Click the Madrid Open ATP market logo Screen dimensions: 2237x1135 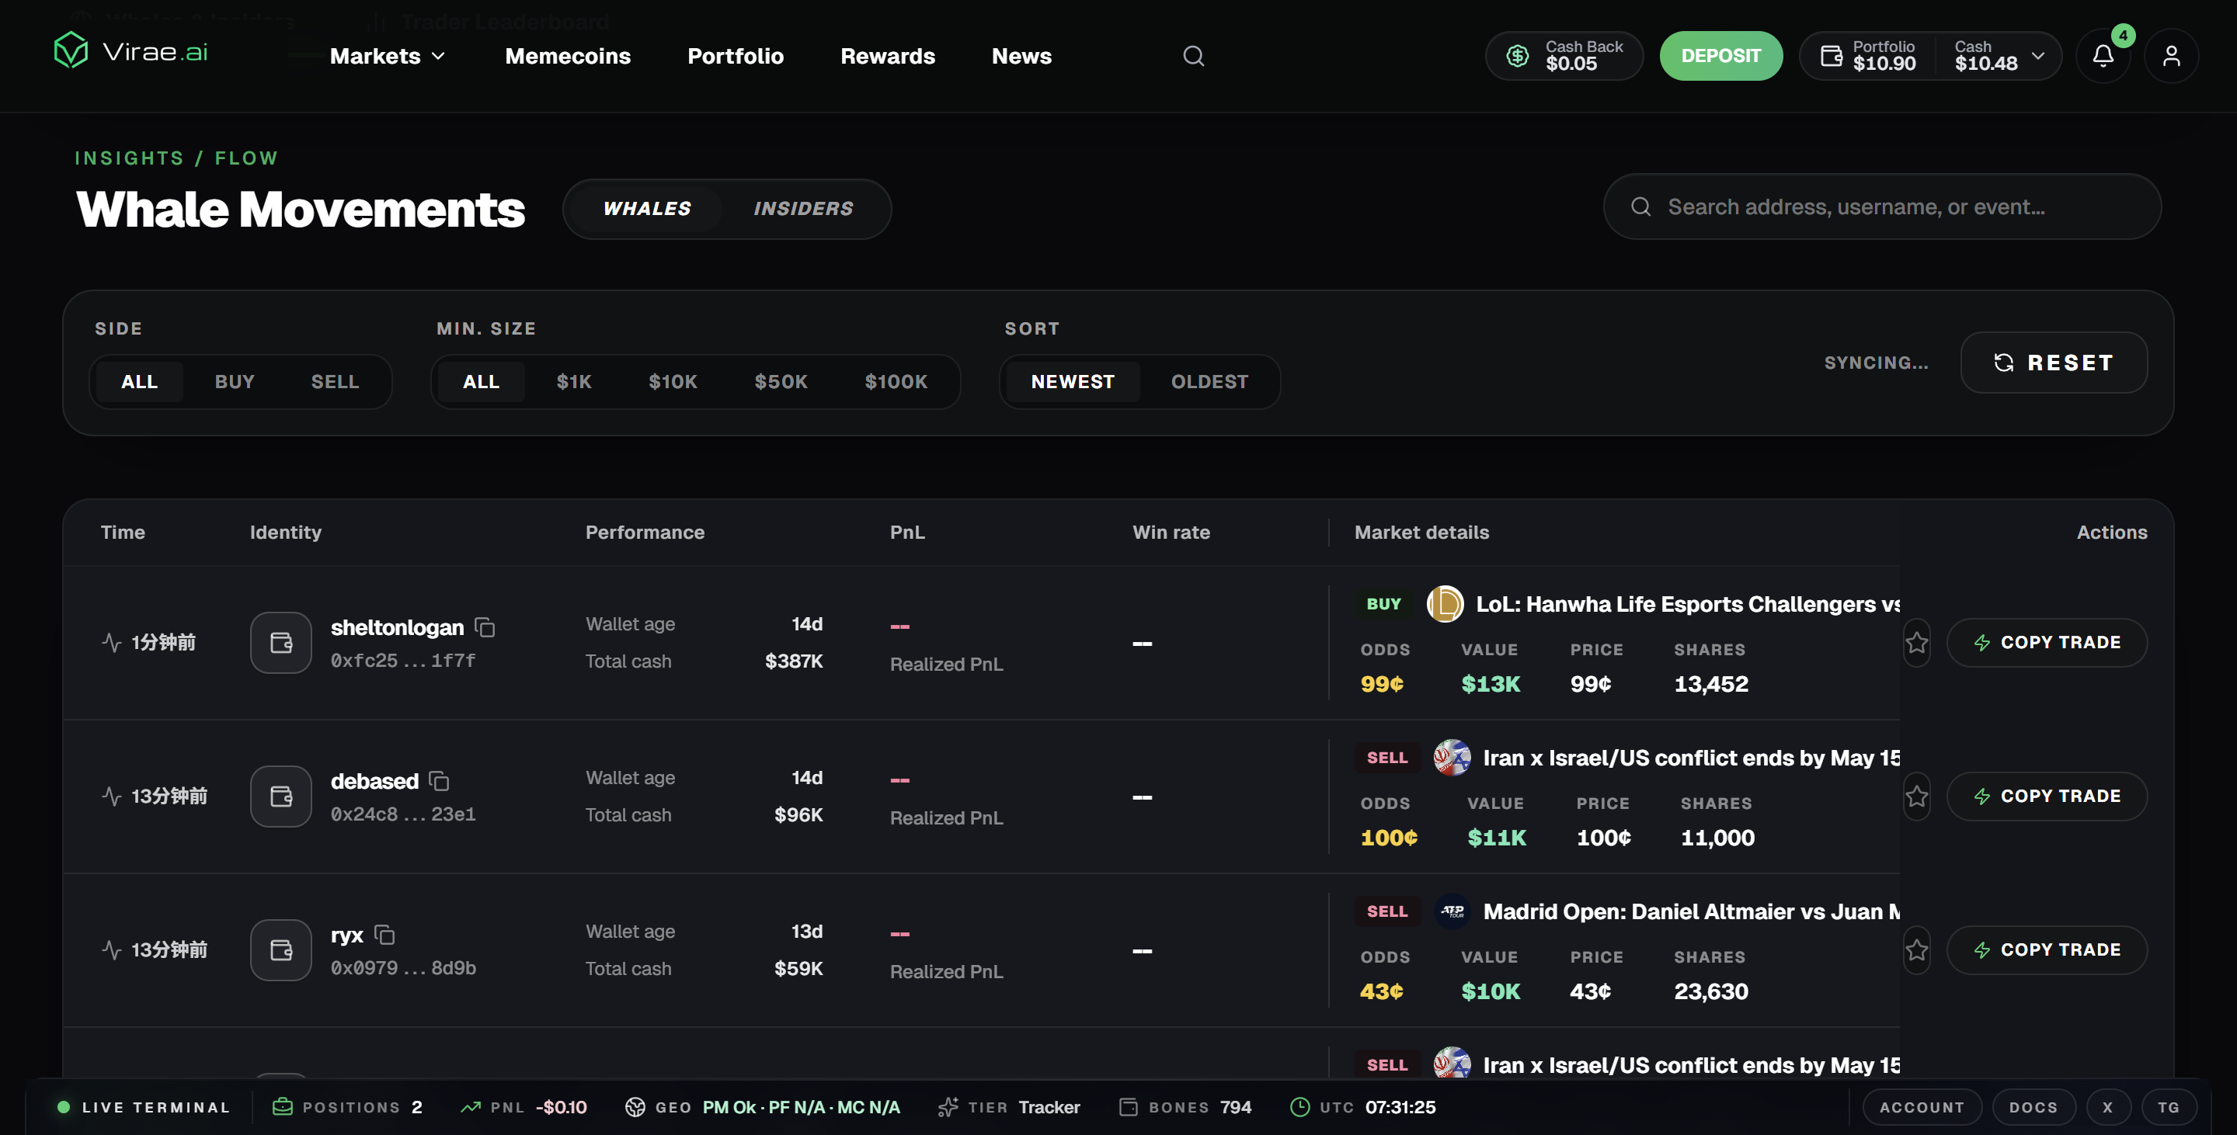1452,911
